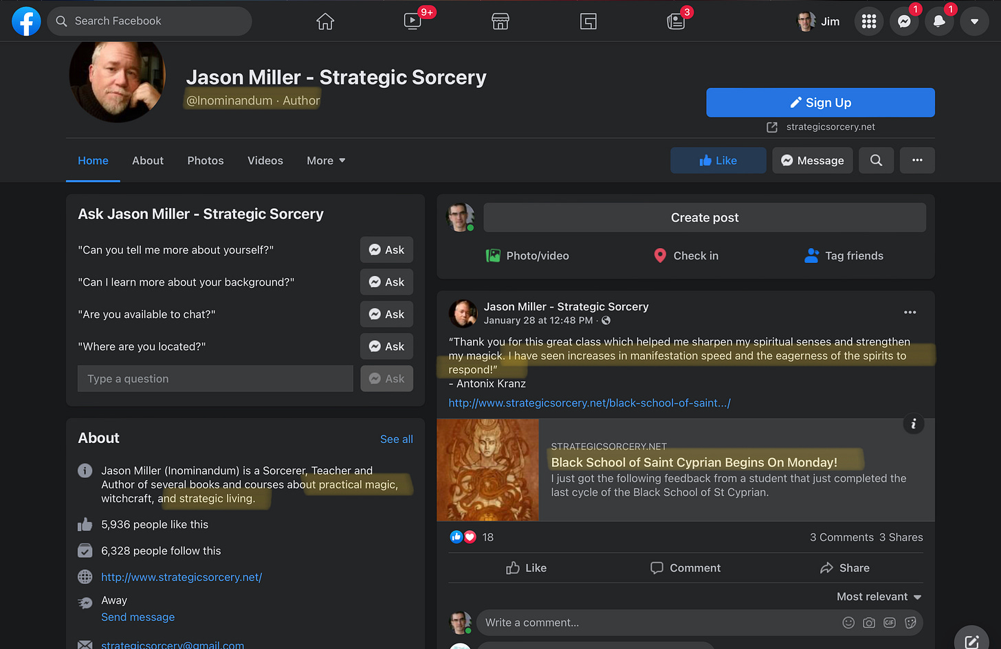The height and width of the screenshot is (649, 1001).
Task: Click '5,936 people like this' text
Action: pyautogui.click(x=155, y=525)
